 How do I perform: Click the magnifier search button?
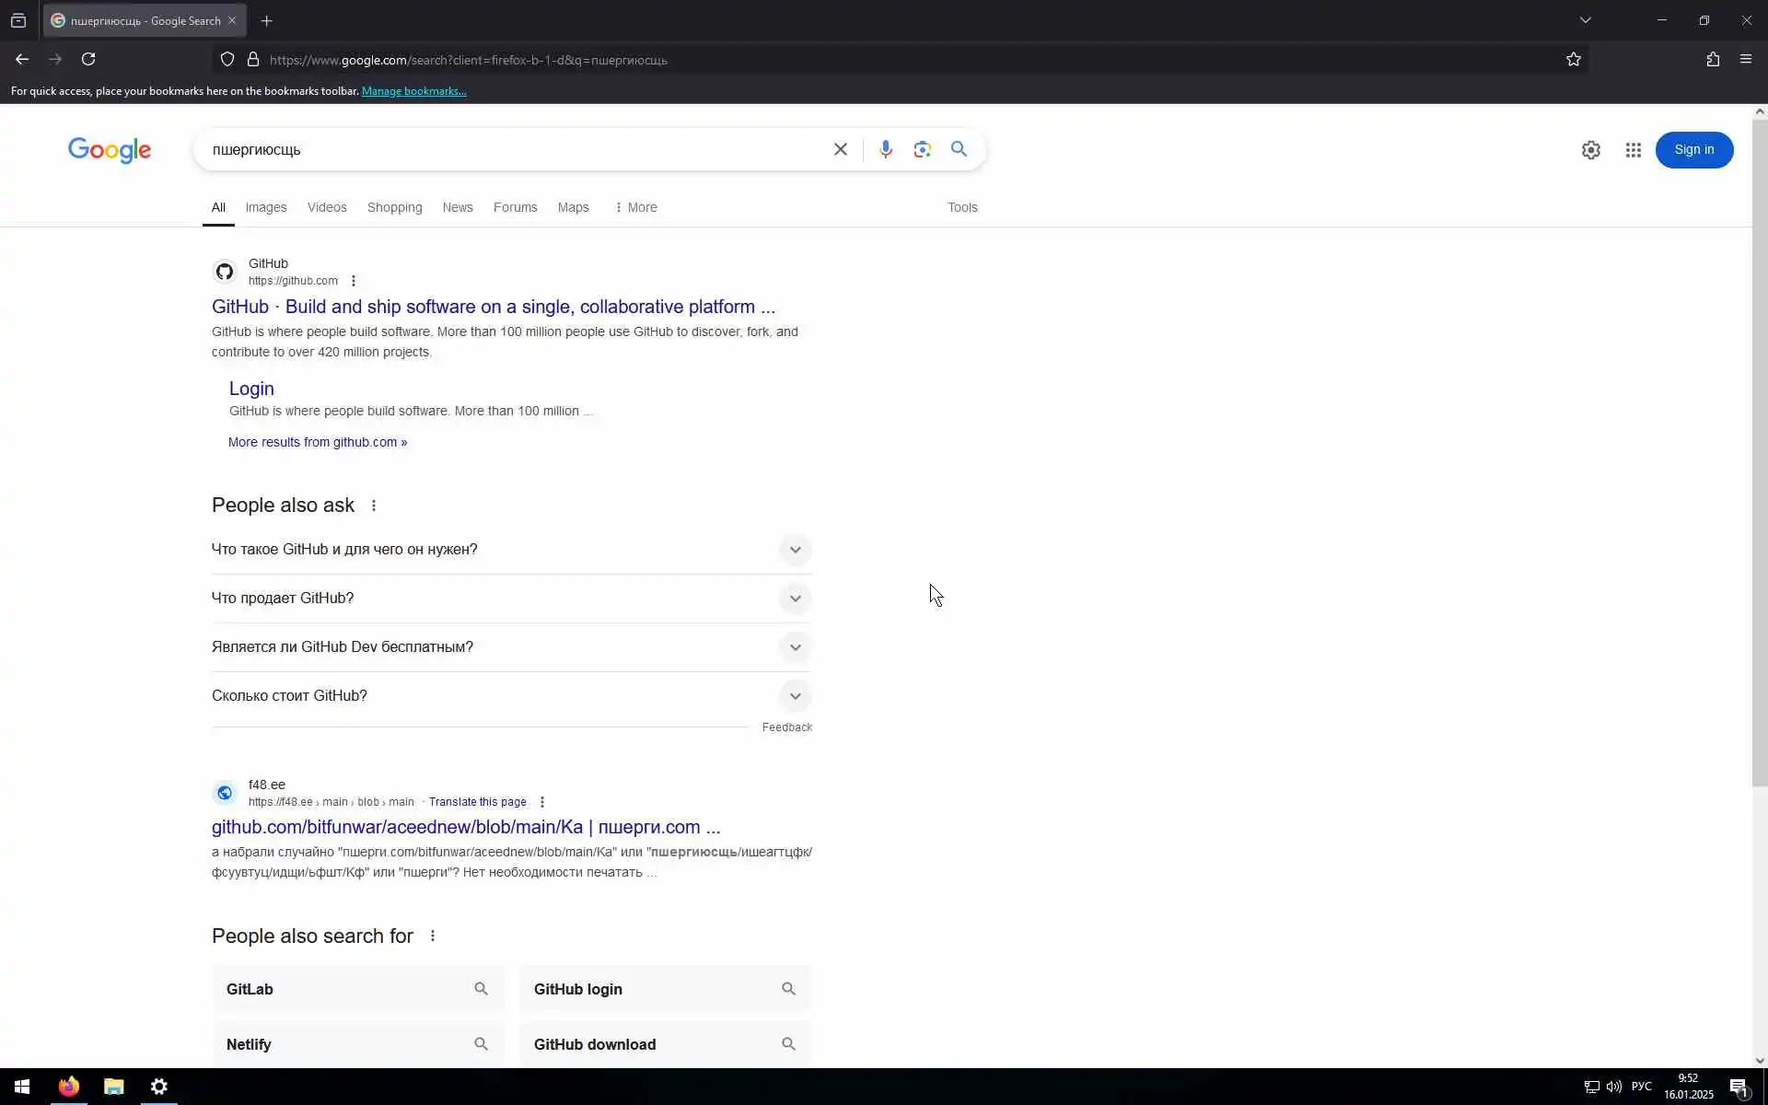click(959, 149)
